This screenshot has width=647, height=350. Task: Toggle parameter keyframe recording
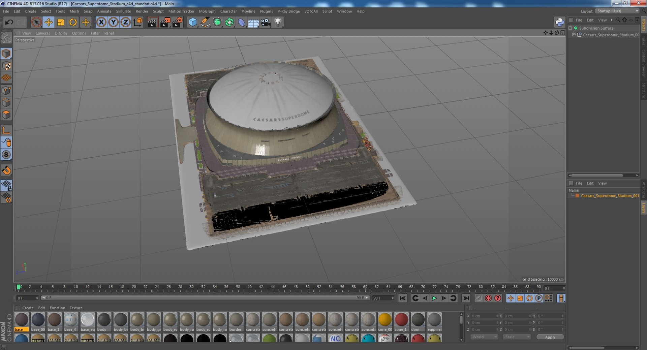pos(539,298)
